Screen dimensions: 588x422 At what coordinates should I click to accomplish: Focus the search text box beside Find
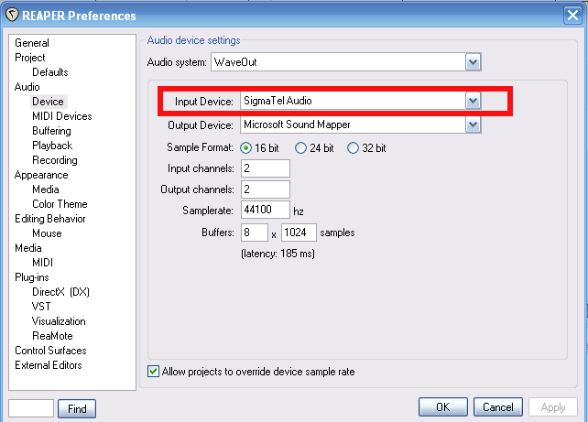point(31,409)
